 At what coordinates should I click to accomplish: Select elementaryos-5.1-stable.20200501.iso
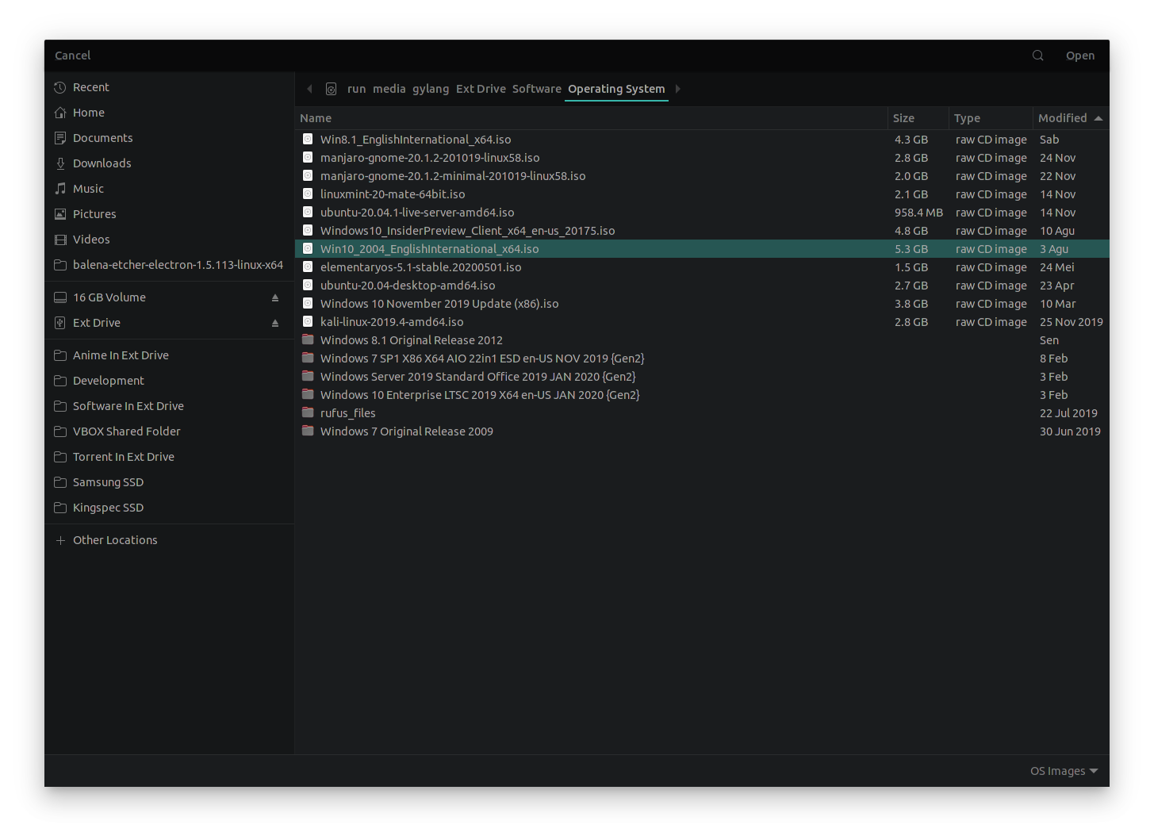pyautogui.click(x=702, y=267)
